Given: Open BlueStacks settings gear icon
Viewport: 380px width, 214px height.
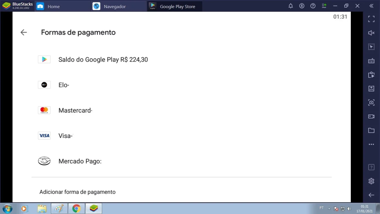Looking at the screenshot, I should pyautogui.click(x=371, y=181).
